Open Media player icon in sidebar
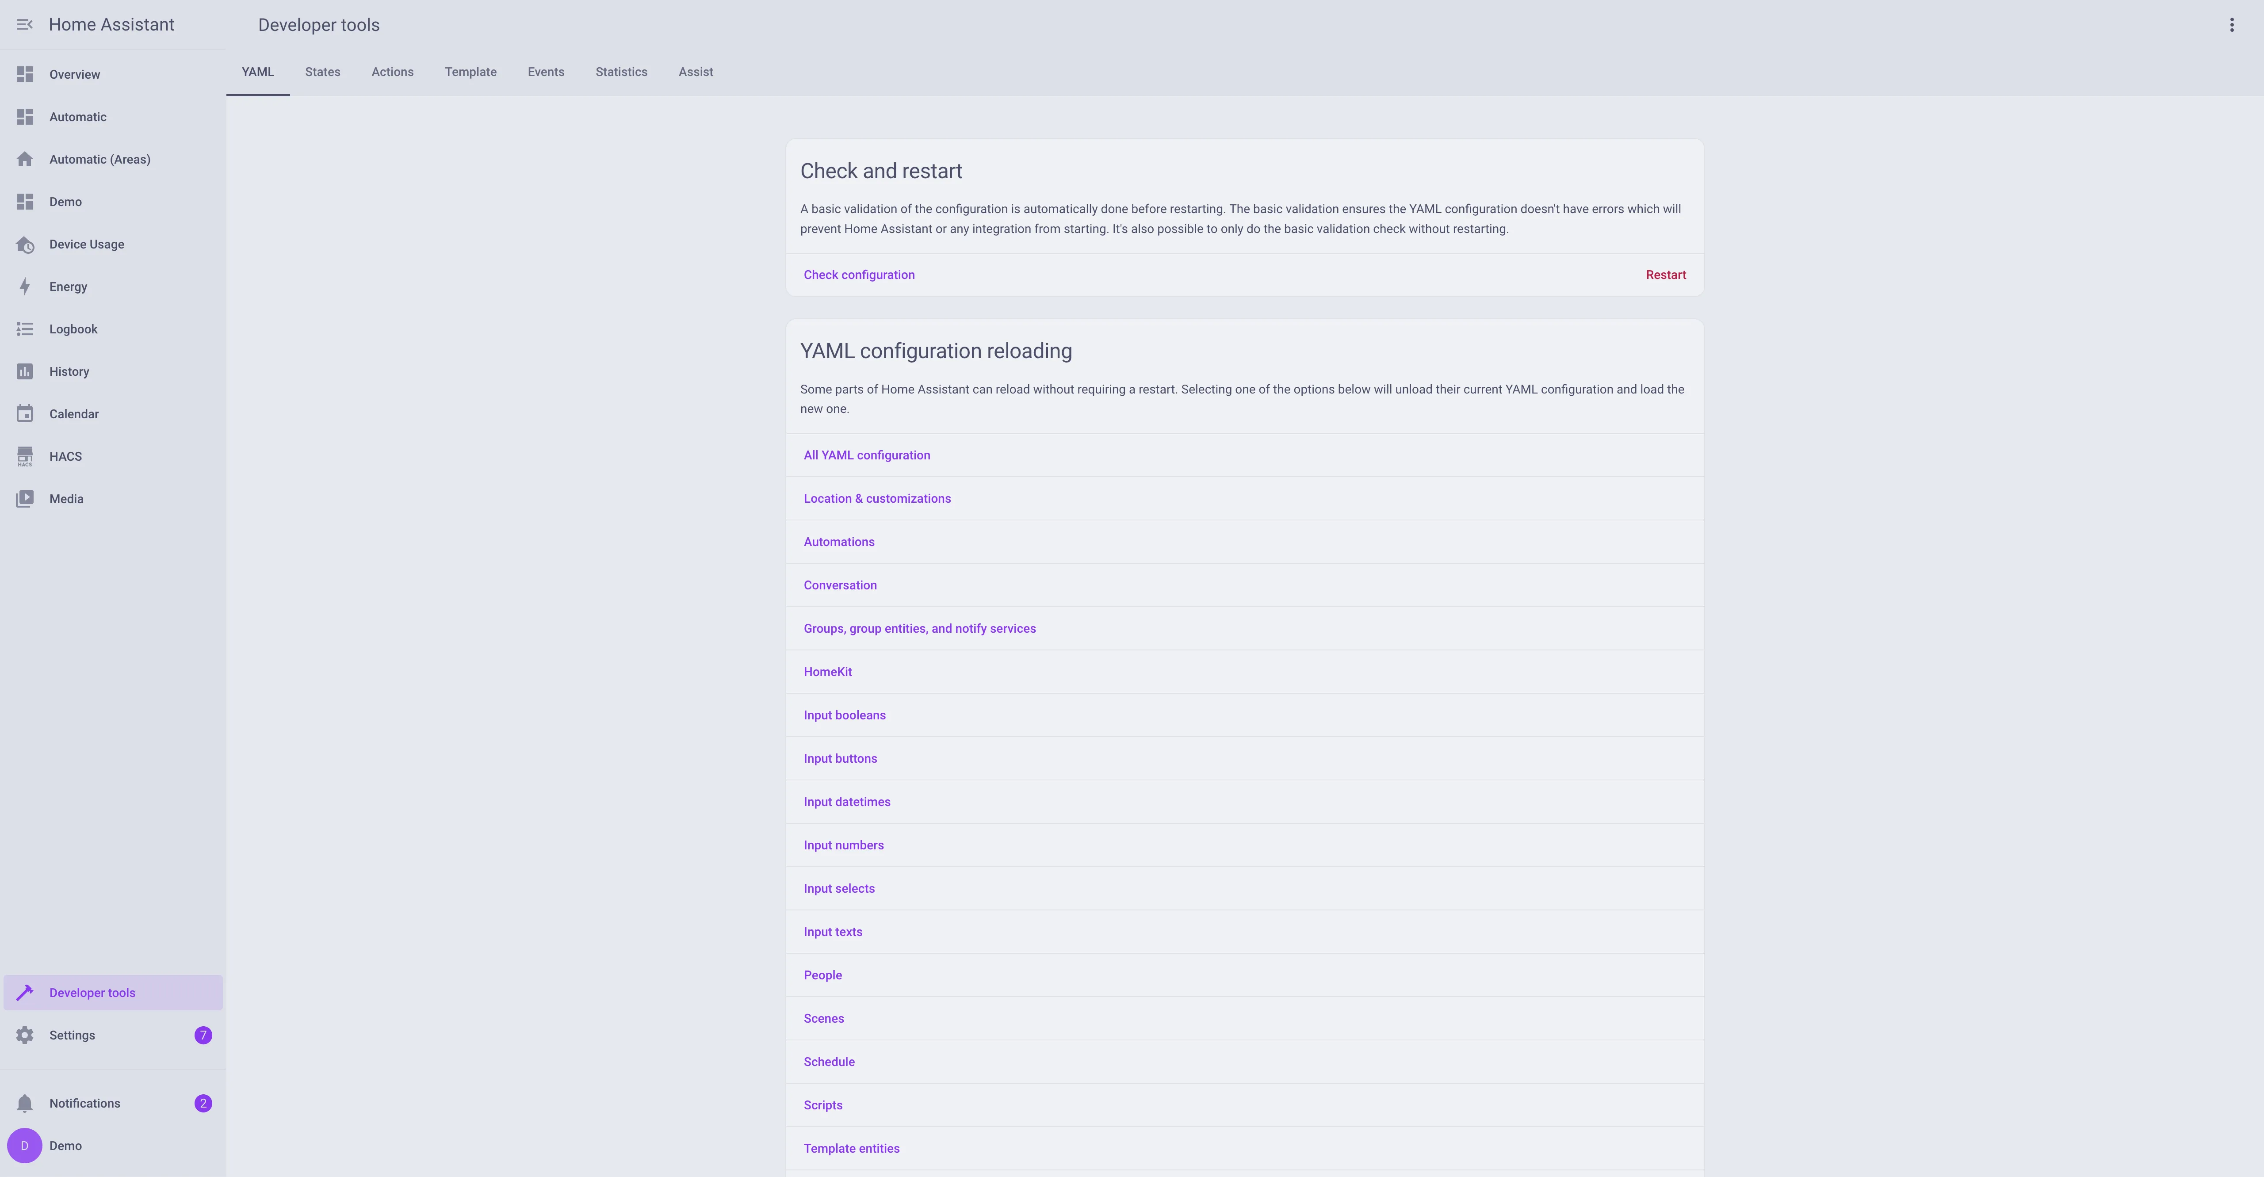 click(25, 498)
